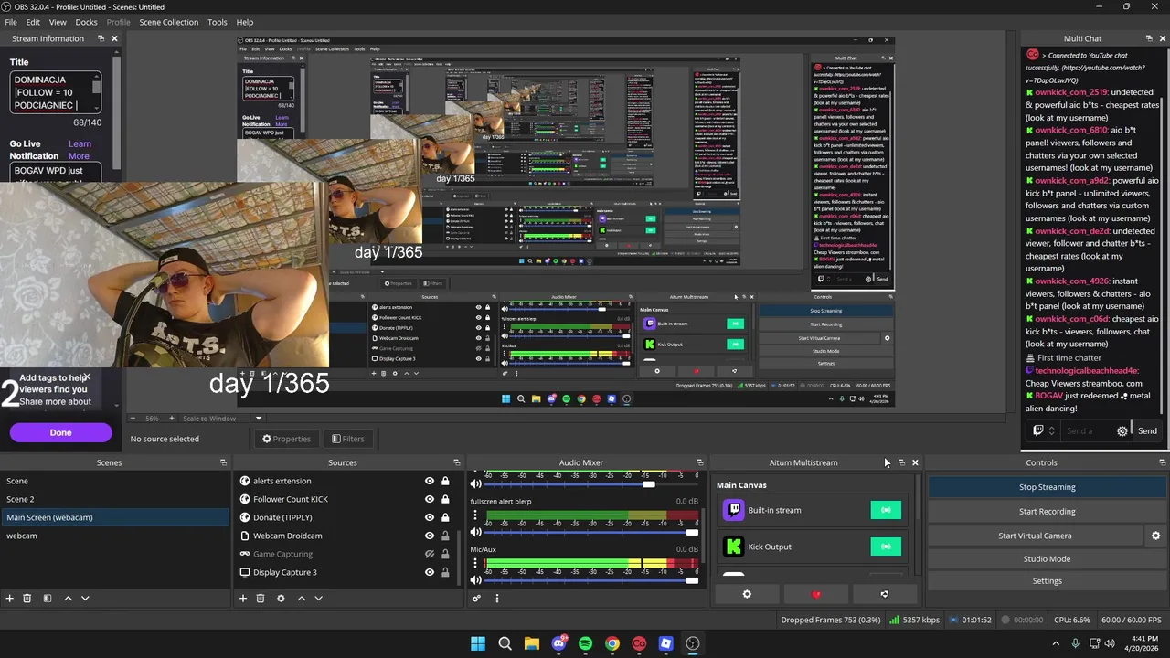Screen dimensions: 1170x658
Task: Open virtual camera settings gear
Action: (x=1155, y=536)
